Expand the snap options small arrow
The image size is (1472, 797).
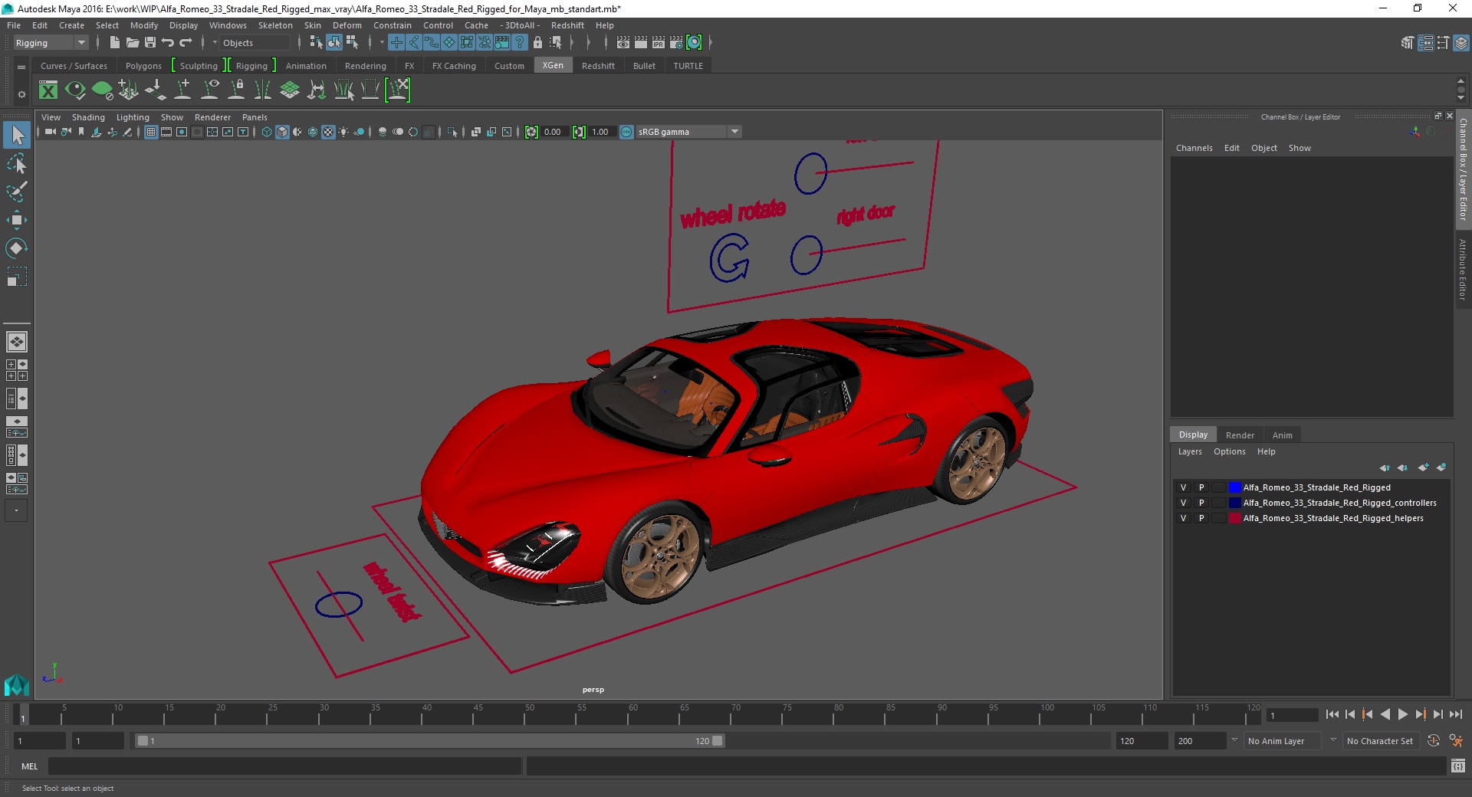coord(382,43)
